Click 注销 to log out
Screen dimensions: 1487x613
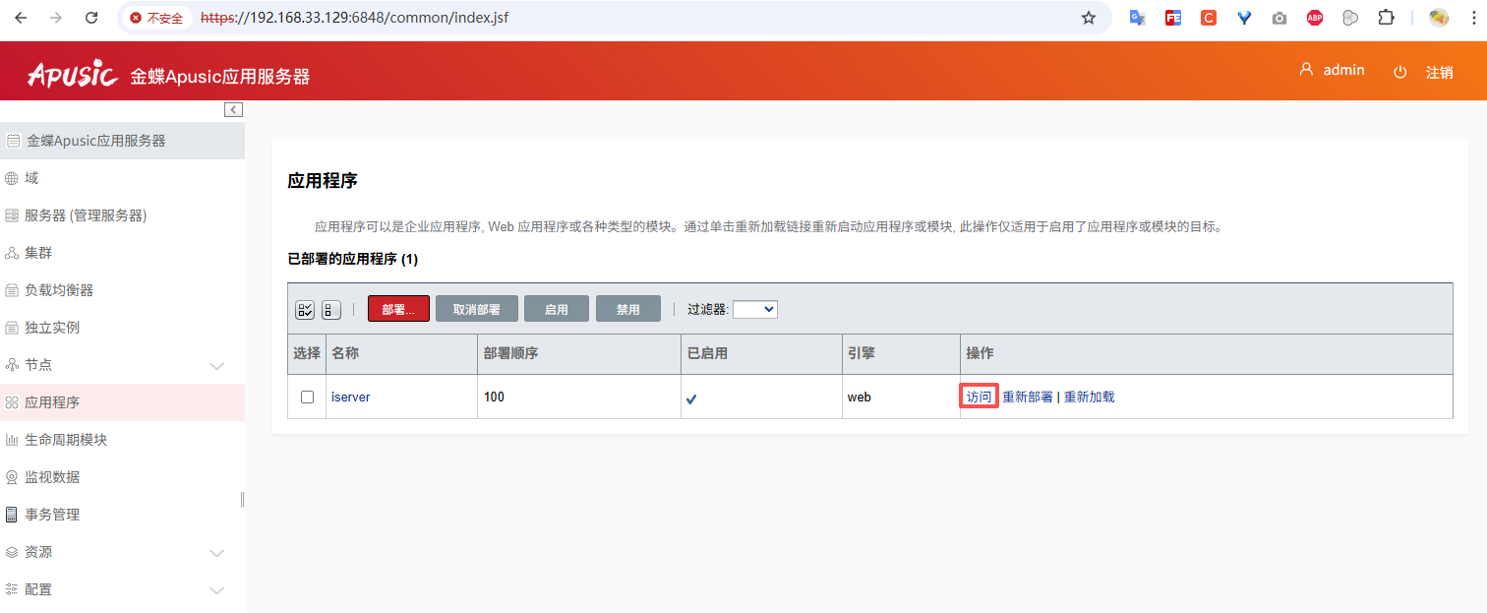1440,72
